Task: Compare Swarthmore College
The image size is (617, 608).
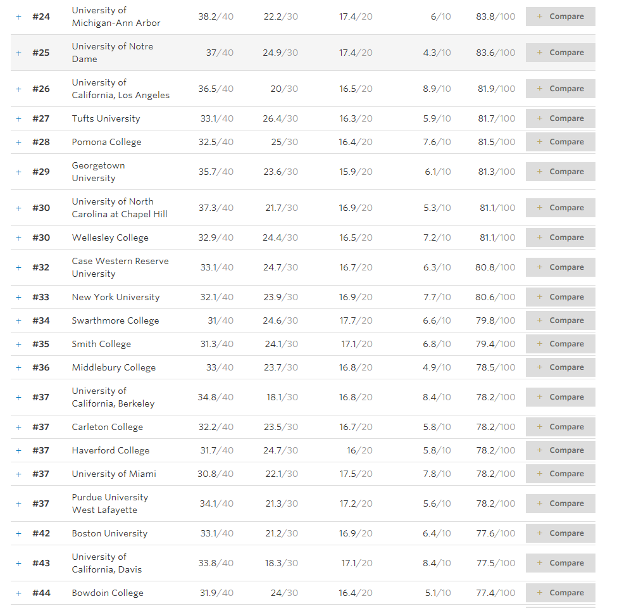Action: pyautogui.click(x=560, y=320)
